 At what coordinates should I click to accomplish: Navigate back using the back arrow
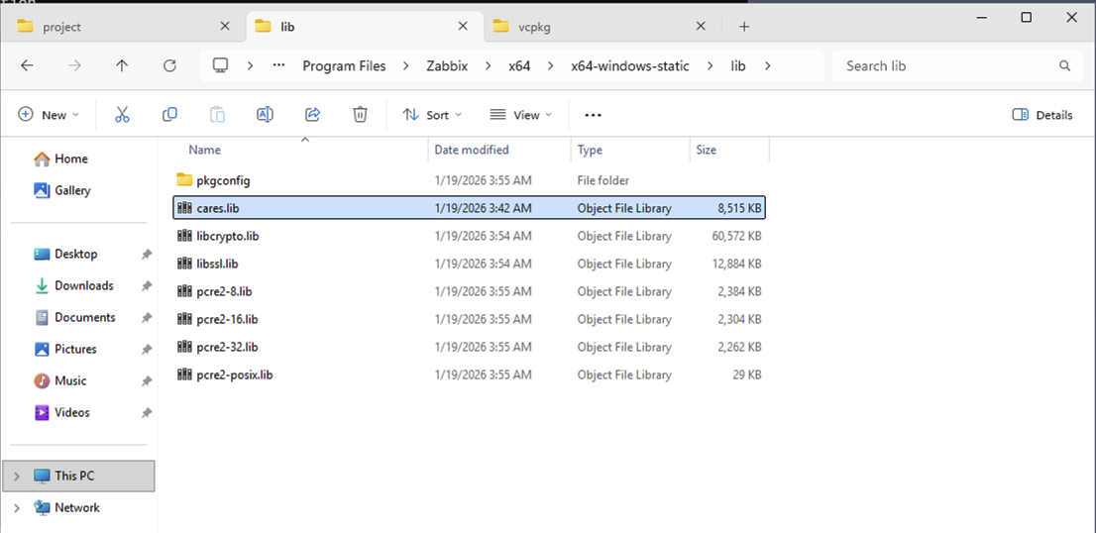[28, 66]
